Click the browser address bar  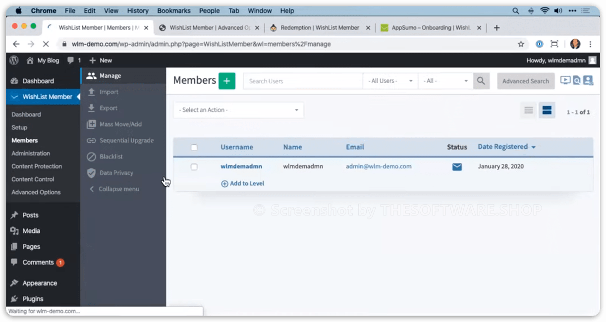click(287, 44)
